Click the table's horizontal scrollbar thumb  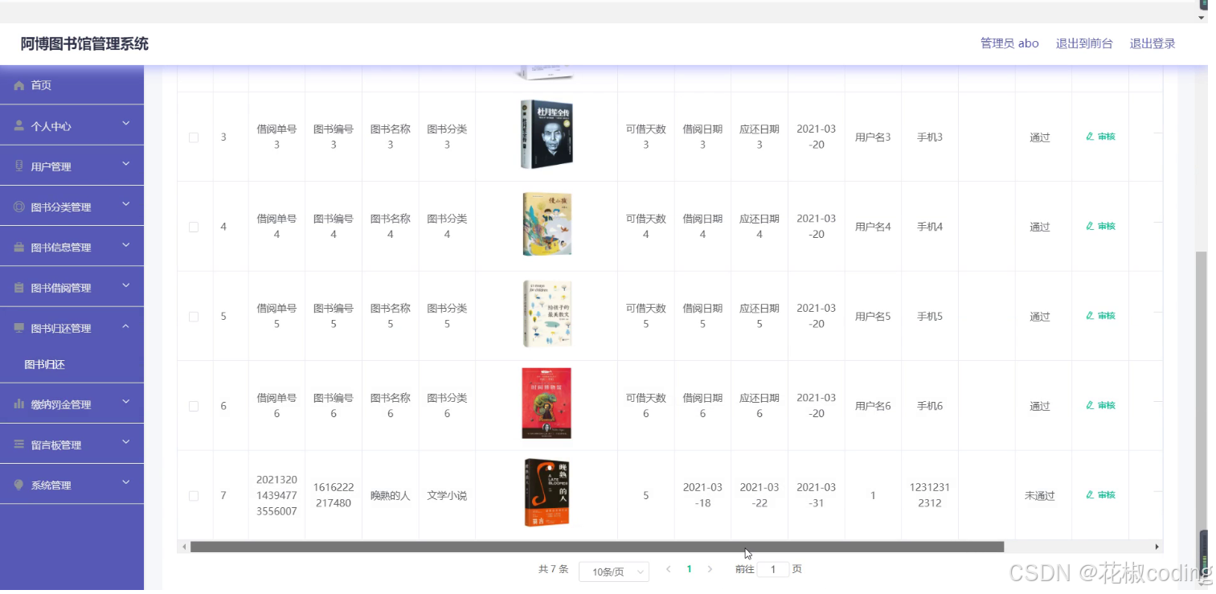click(x=597, y=547)
